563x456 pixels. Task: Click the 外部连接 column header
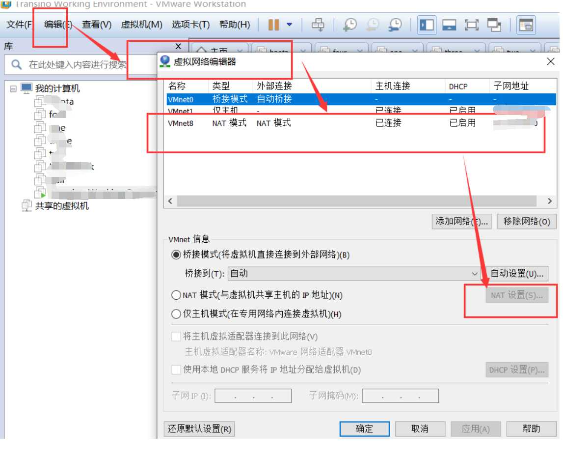311,86
